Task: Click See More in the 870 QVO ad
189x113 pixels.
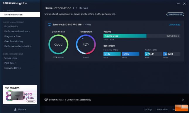Action: 31,102
